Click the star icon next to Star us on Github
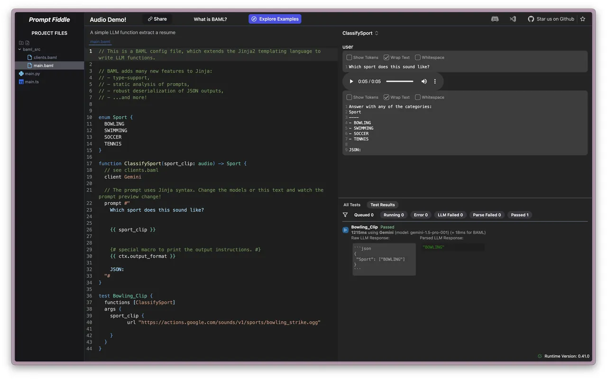This screenshot has width=607, height=379. [583, 19]
